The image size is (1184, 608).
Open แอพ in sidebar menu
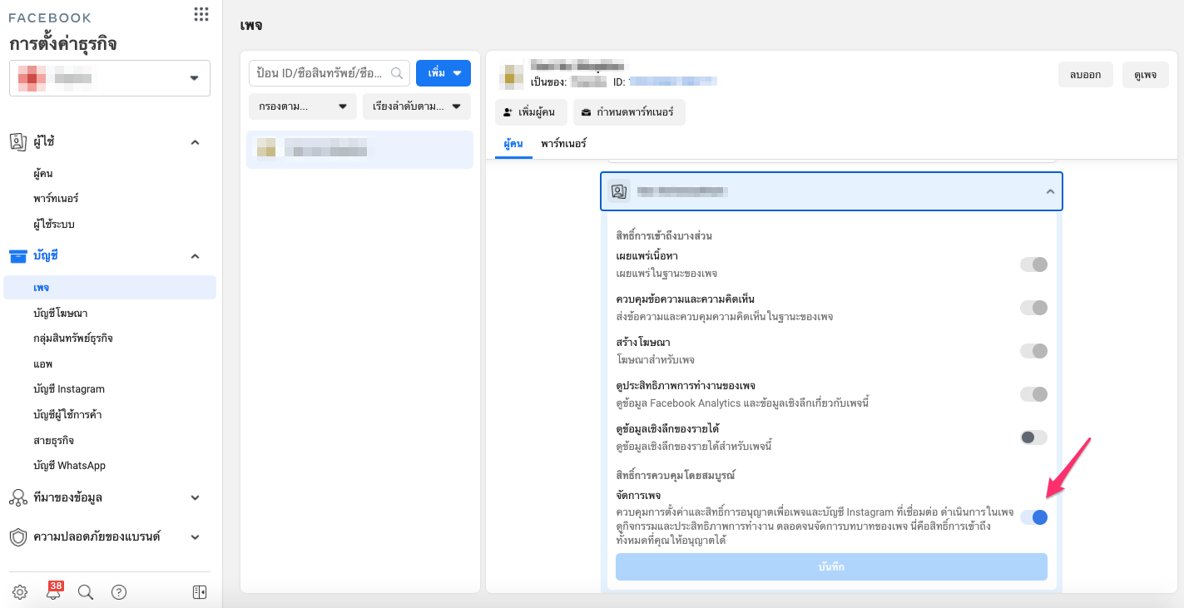tap(42, 364)
